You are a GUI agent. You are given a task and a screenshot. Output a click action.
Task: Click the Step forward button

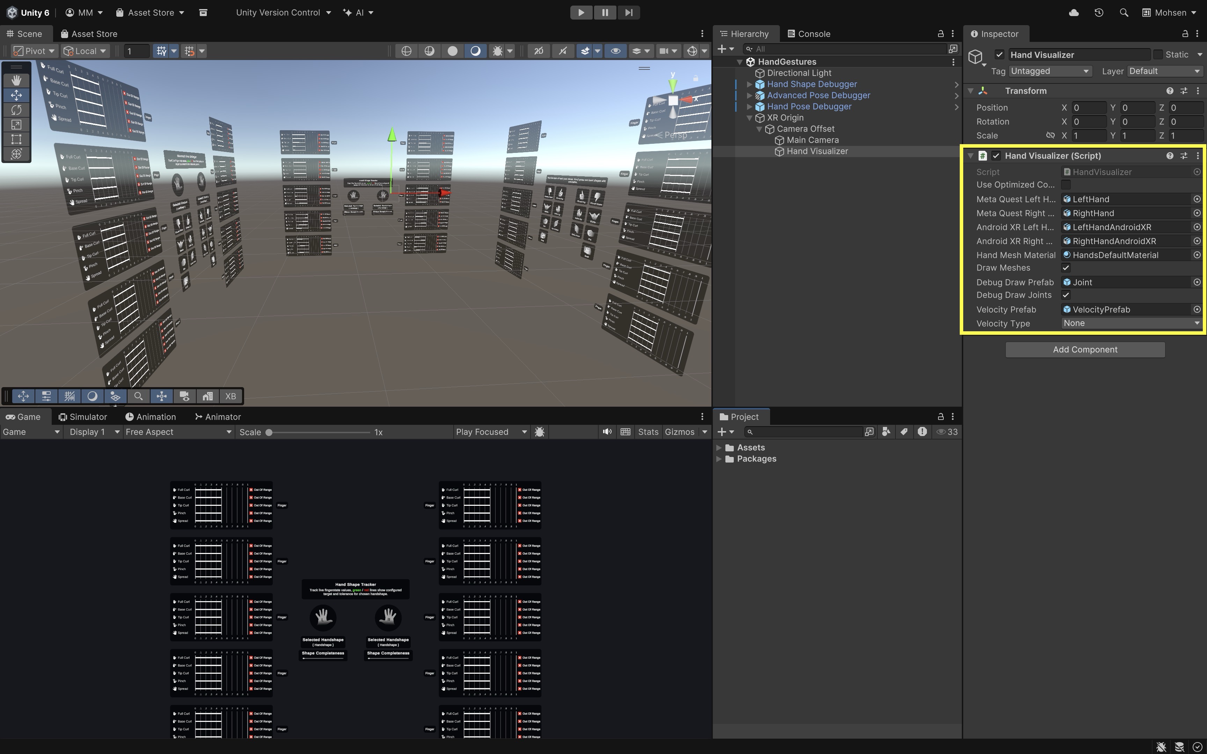tap(628, 13)
